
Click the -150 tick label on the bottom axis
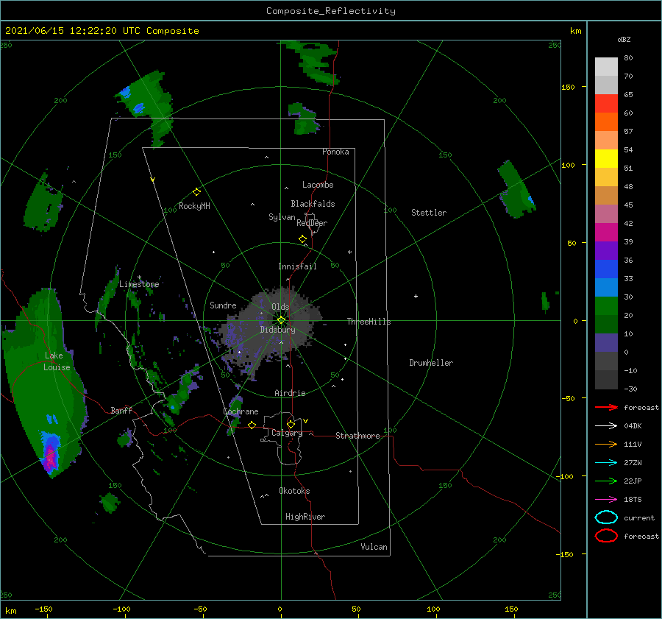[43, 609]
